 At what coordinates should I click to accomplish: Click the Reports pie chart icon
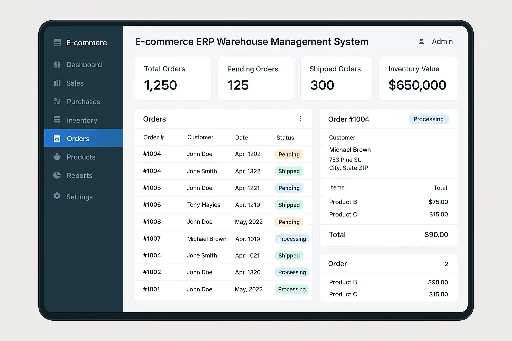57,175
